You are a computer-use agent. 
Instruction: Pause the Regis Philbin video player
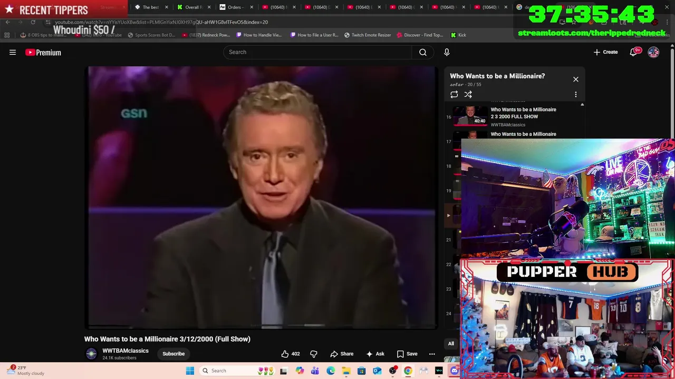point(262,197)
